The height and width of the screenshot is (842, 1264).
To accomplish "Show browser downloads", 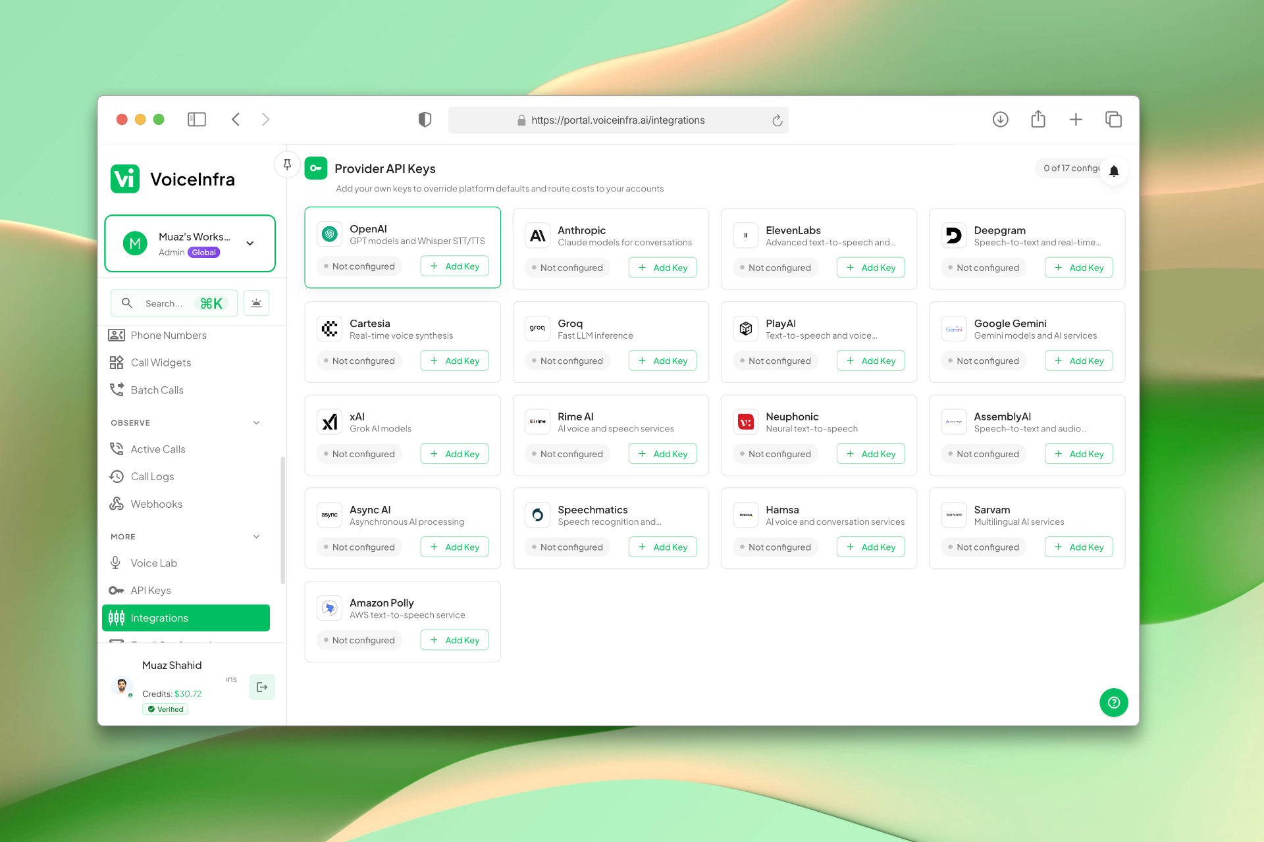I will tap(1000, 119).
